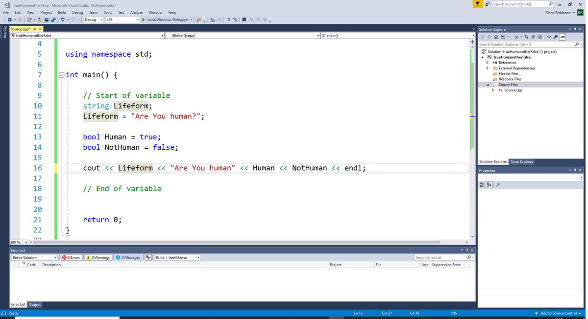Click the Home icon in Solution Explorer

tap(496, 37)
